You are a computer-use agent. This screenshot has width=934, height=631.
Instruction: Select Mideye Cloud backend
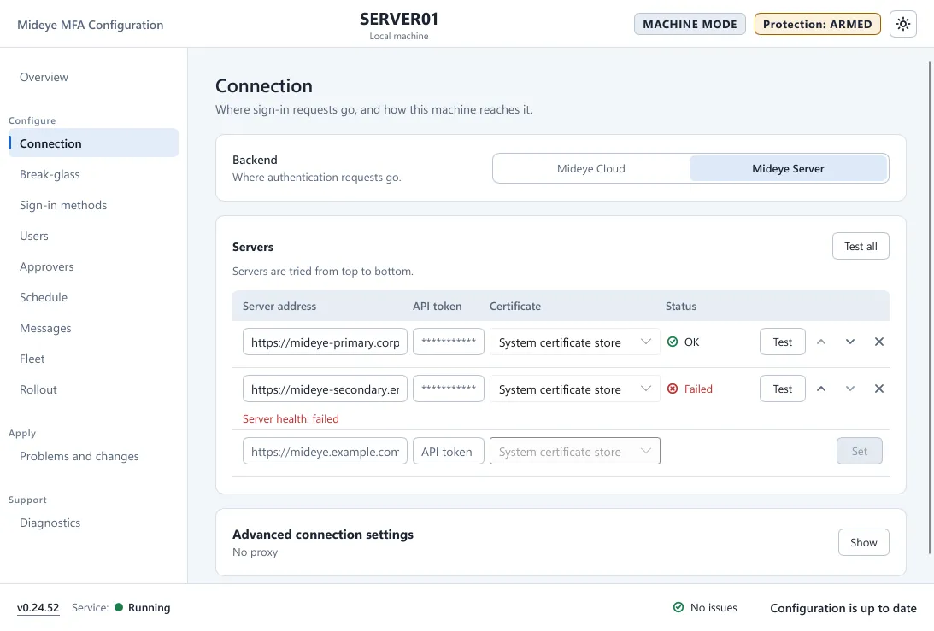pos(590,168)
